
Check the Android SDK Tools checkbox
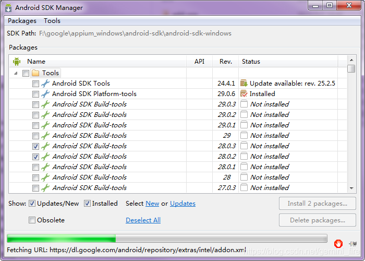(x=35, y=84)
